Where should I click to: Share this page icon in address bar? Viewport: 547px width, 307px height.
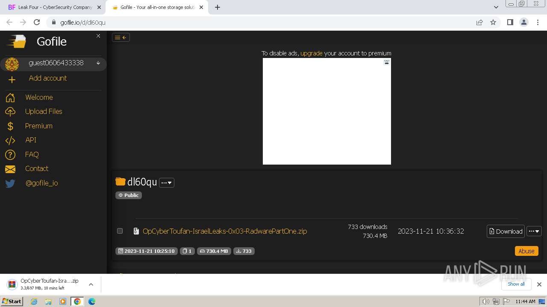(479, 23)
